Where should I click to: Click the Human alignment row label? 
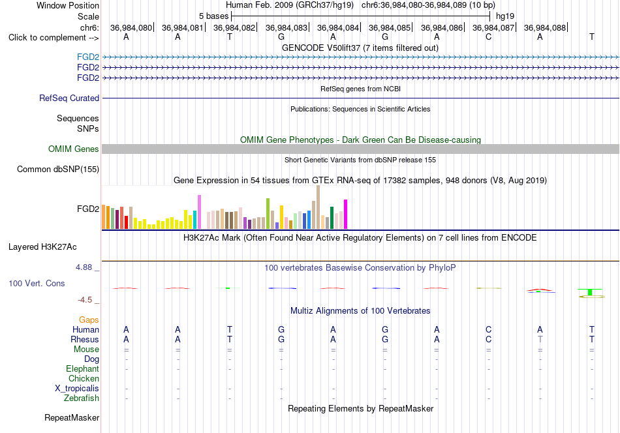85,329
